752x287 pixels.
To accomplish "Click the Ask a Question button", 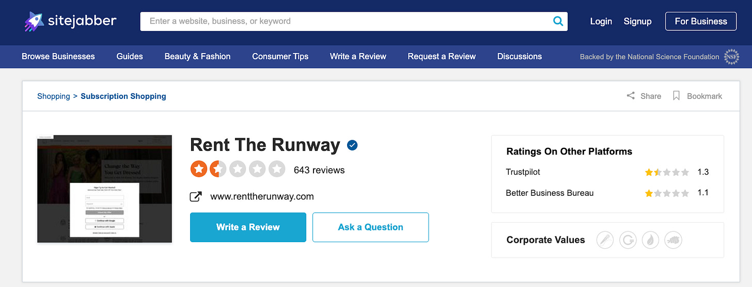I will pyautogui.click(x=371, y=227).
